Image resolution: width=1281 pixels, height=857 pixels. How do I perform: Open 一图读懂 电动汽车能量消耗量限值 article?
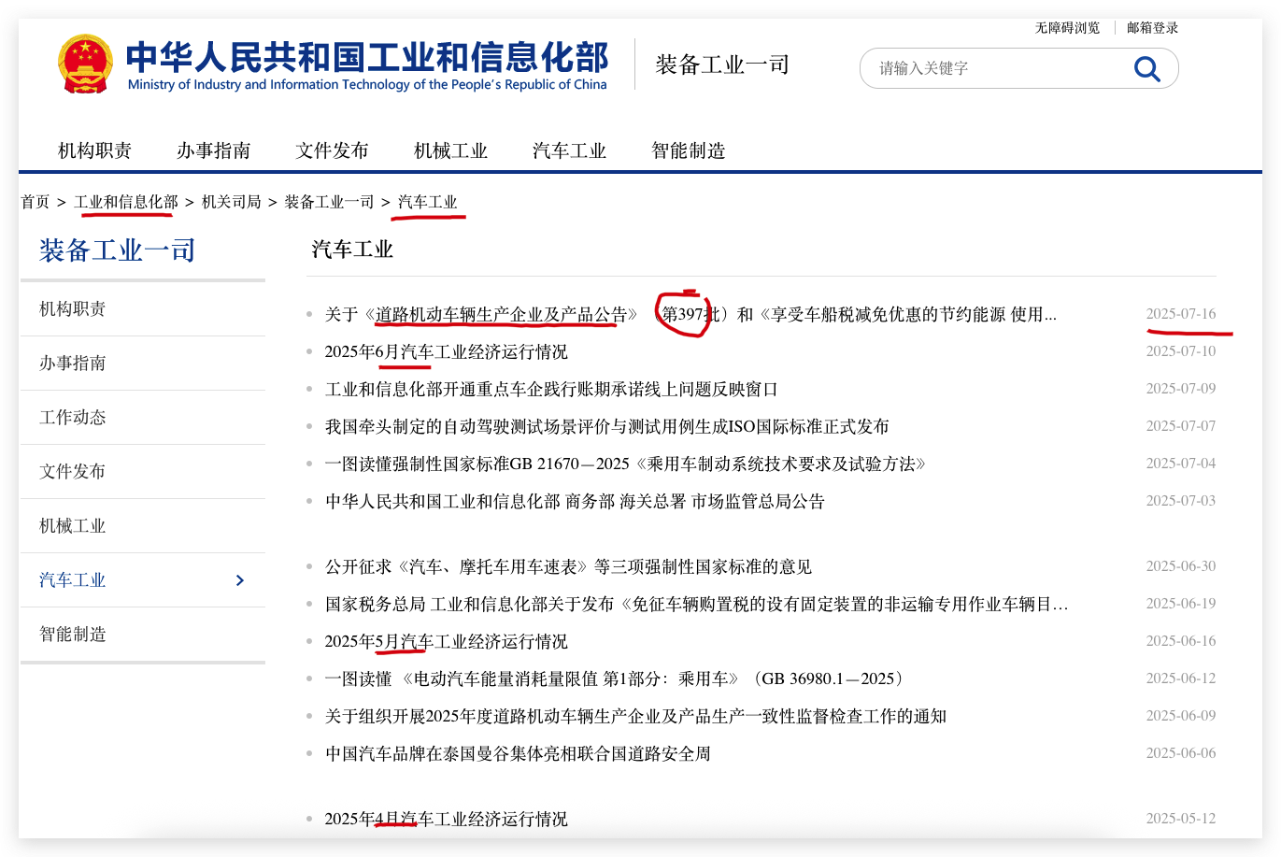click(614, 679)
